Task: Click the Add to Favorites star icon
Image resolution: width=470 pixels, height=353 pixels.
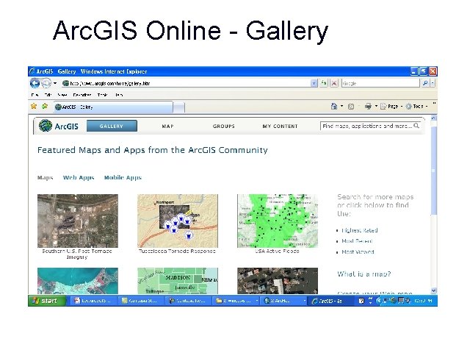Action: tap(45, 106)
